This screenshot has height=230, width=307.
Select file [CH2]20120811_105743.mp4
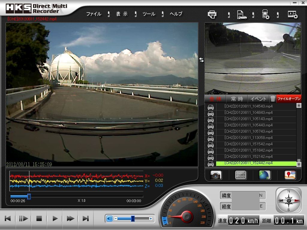point(256,131)
